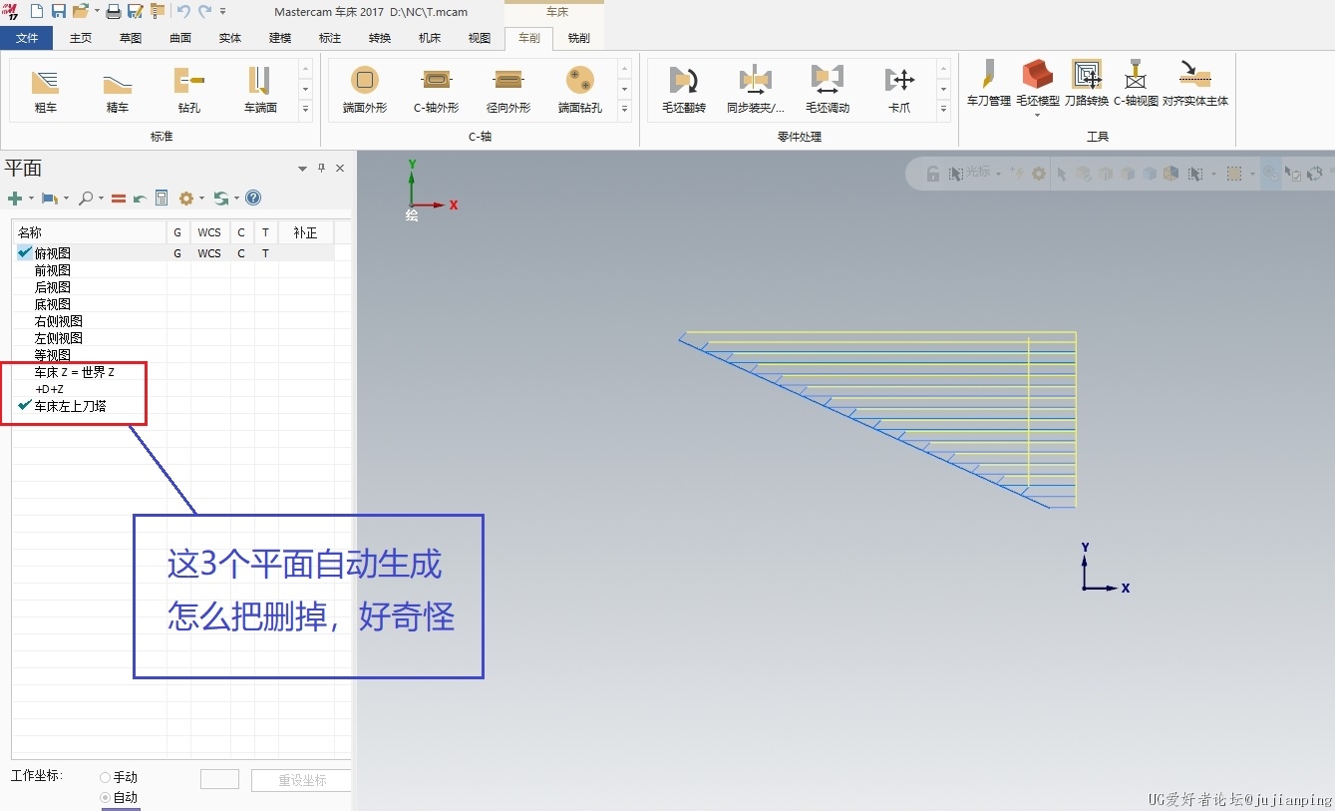Select the 前视图 plane row
This screenshot has width=1335, height=811.
pyautogui.click(x=52, y=270)
